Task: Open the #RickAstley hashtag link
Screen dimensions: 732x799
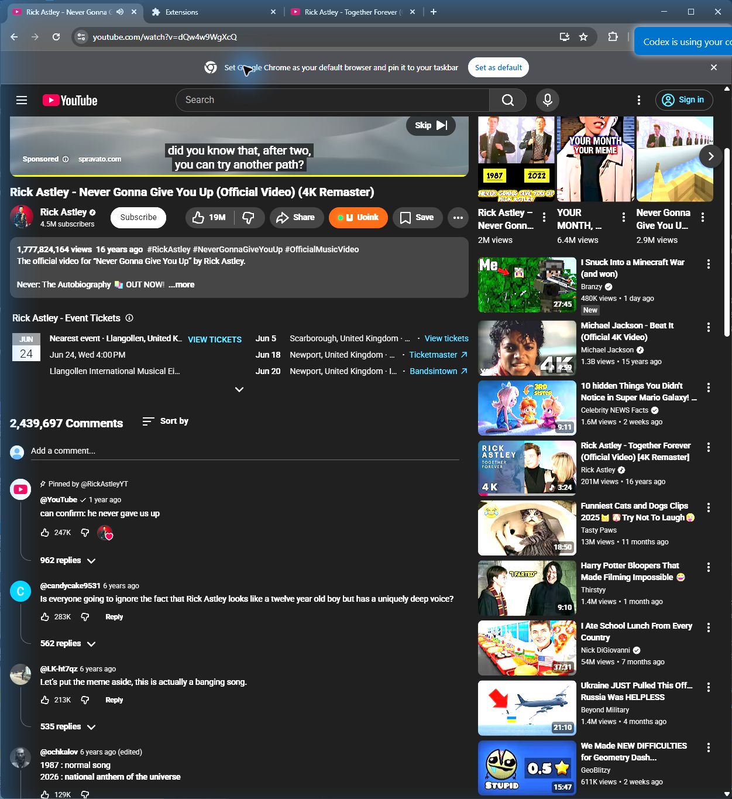Action: tap(169, 249)
